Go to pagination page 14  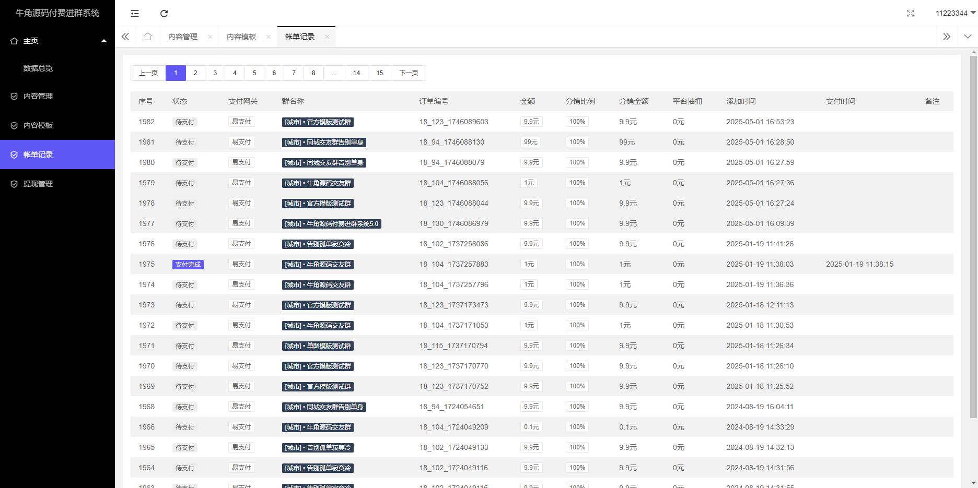[x=356, y=73]
